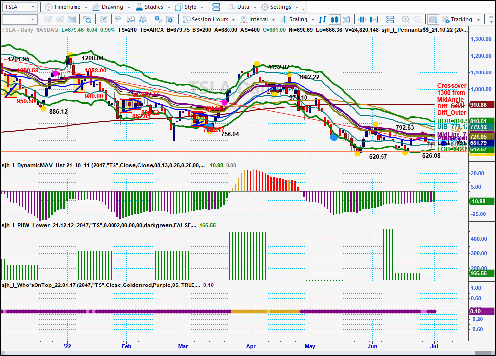Click the grid table icon in second toolbar
Screen dimensions: 496x356
coord(72,20)
